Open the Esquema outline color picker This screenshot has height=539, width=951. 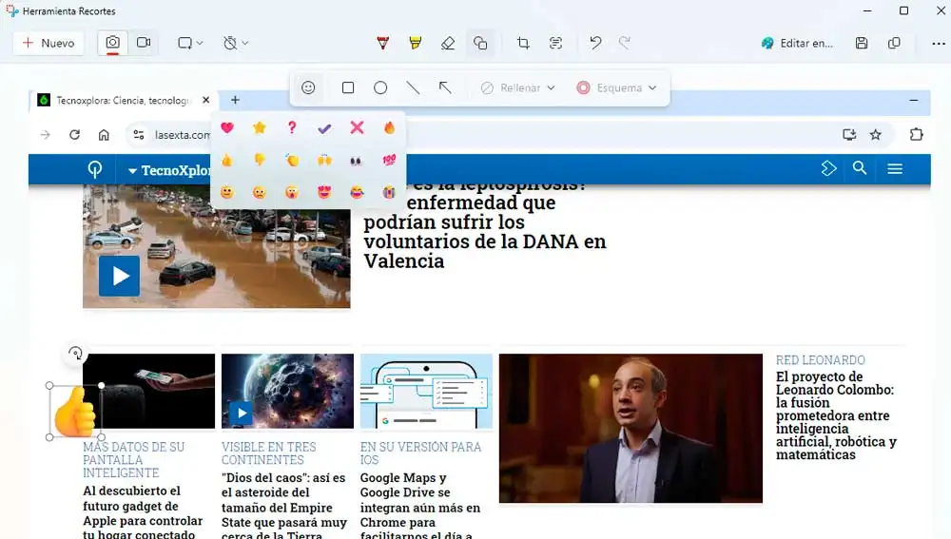[x=616, y=87]
